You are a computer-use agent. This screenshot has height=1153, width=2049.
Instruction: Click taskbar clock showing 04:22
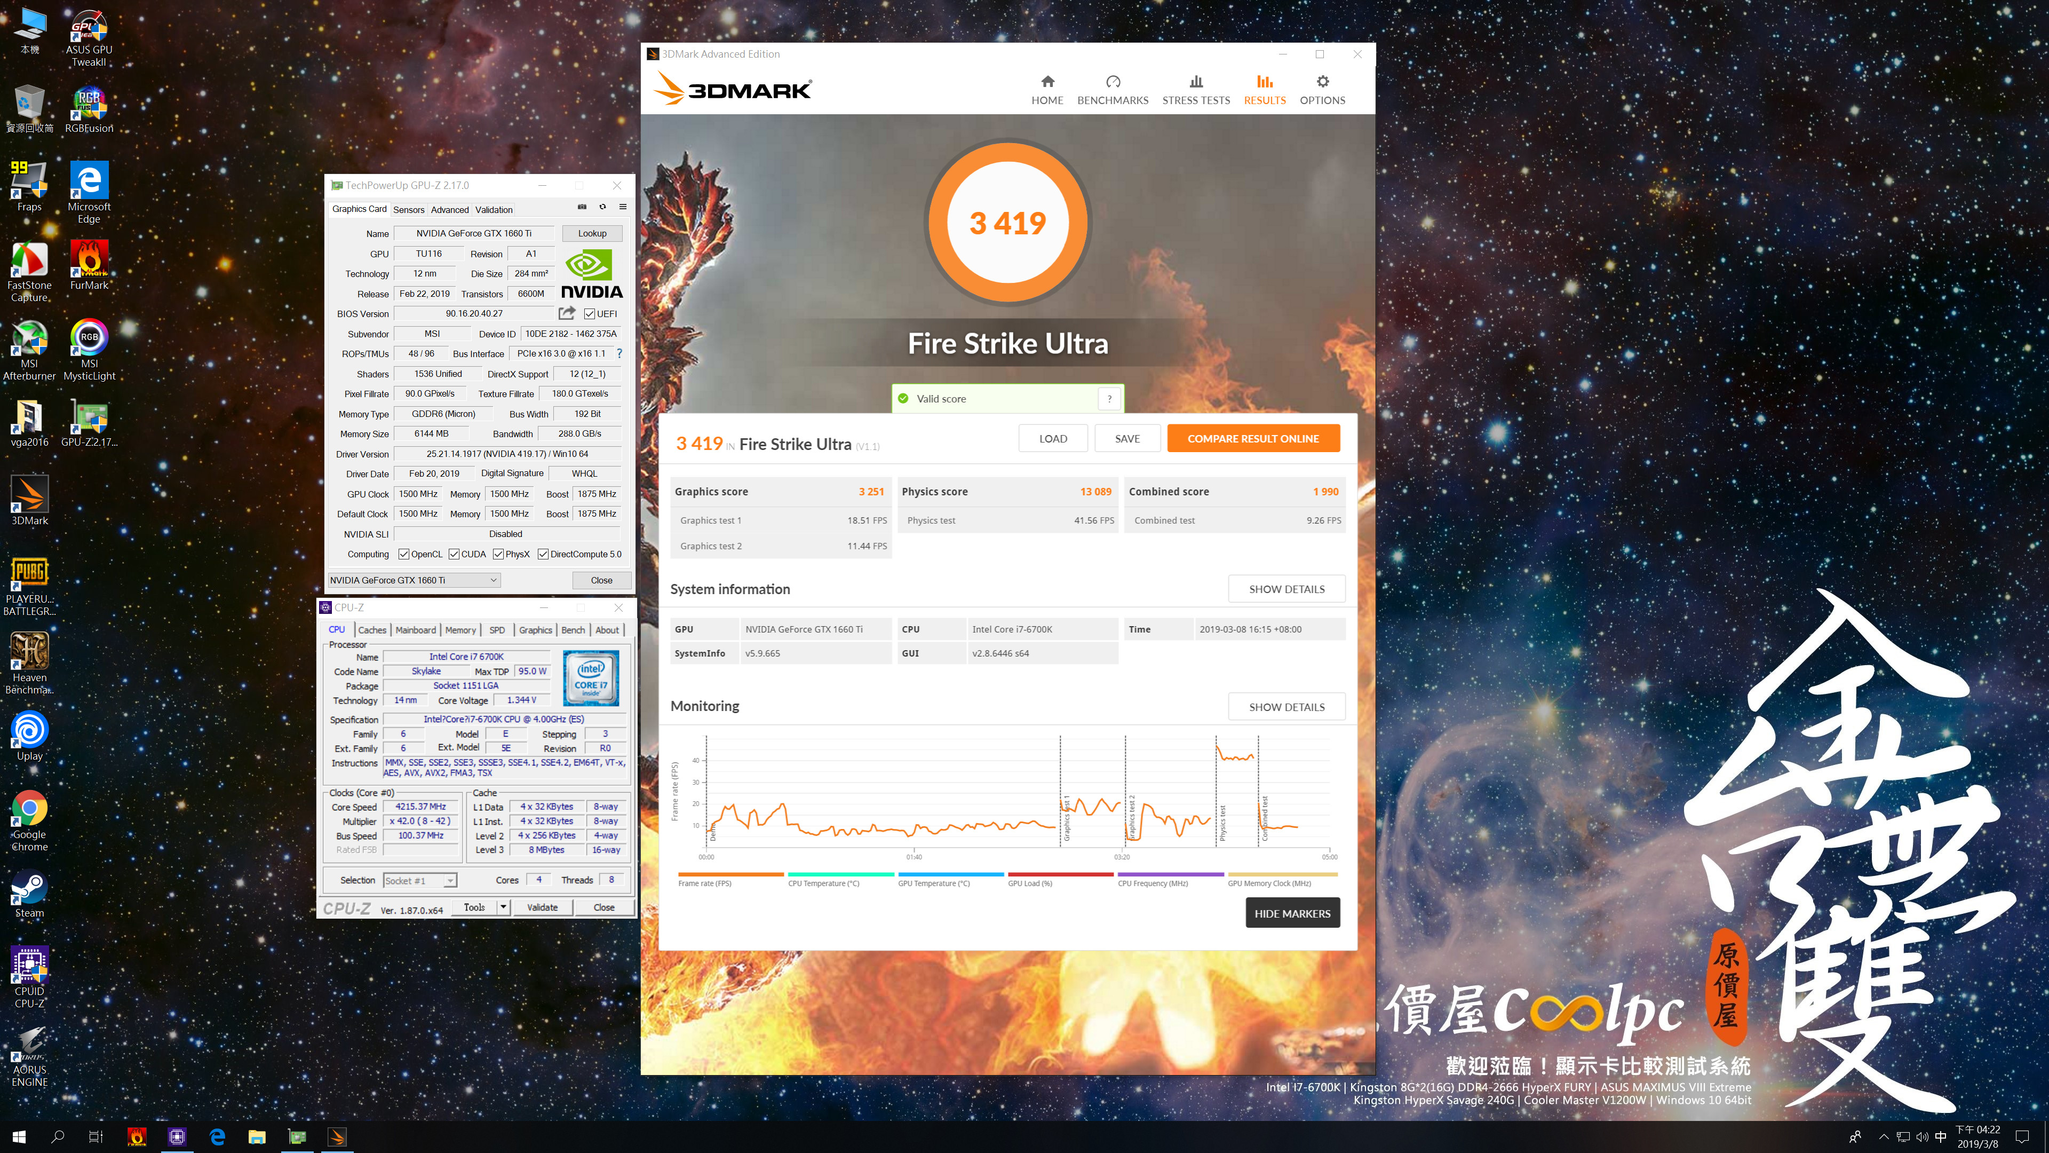click(x=1977, y=1137)
